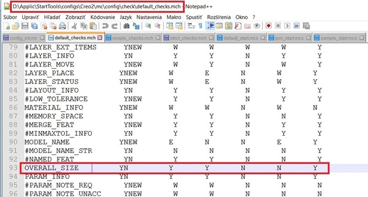The image size is (368, 197).
Task: Click the Redo arrow icon
Action: [114, 26]
